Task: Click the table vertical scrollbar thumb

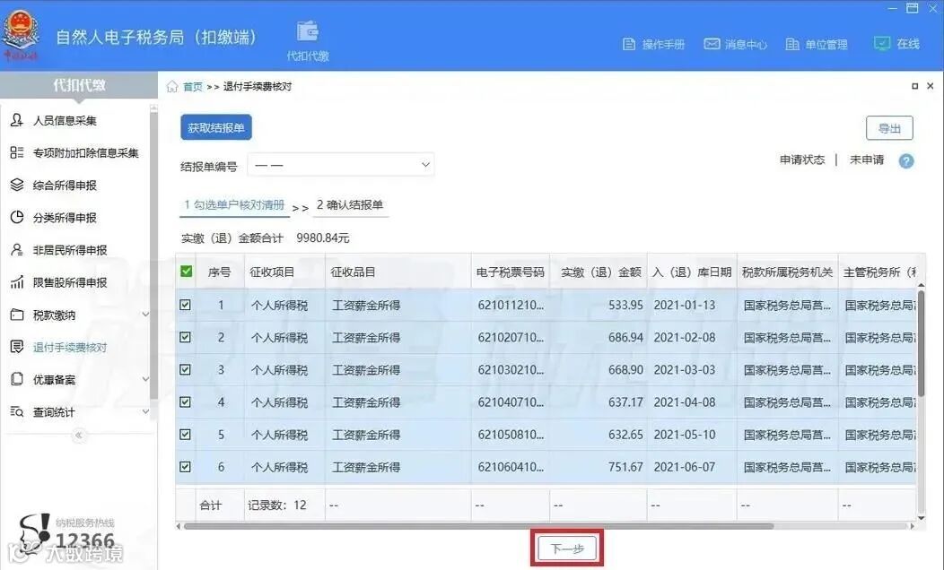Action: pyautogui.click(x=921, y=342)
